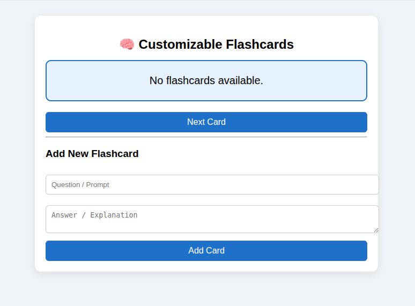Click the 'Answer / Explanation' placeholder text
Screen dimensions: 415x306
click(x=94, y=215)
